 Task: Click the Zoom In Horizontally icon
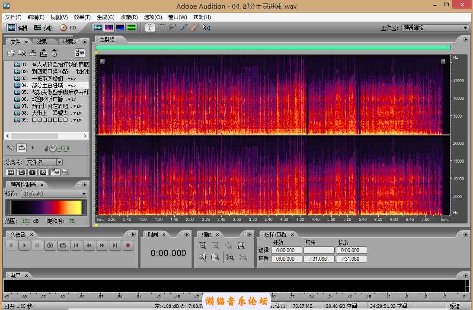pyautogui.click(x=203, y=246)
